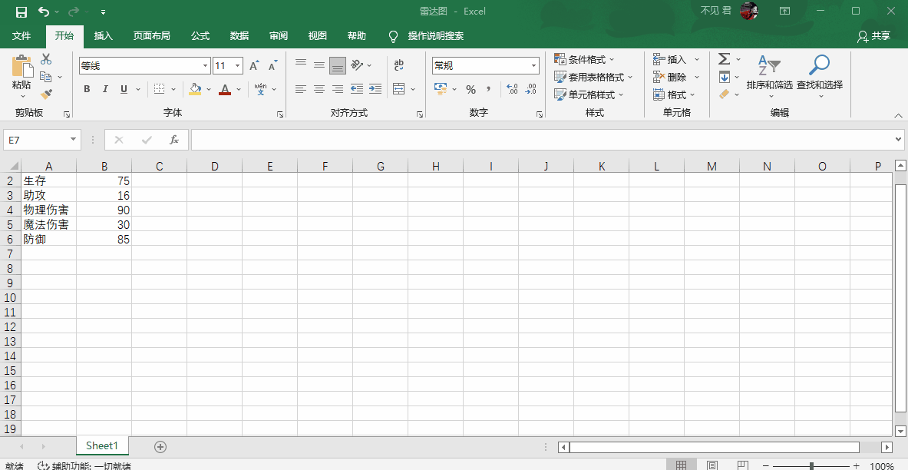The height and width of the screenshot is (470, 908).
Task: Switch to the 视图 tab
Action: click(317, 36)
